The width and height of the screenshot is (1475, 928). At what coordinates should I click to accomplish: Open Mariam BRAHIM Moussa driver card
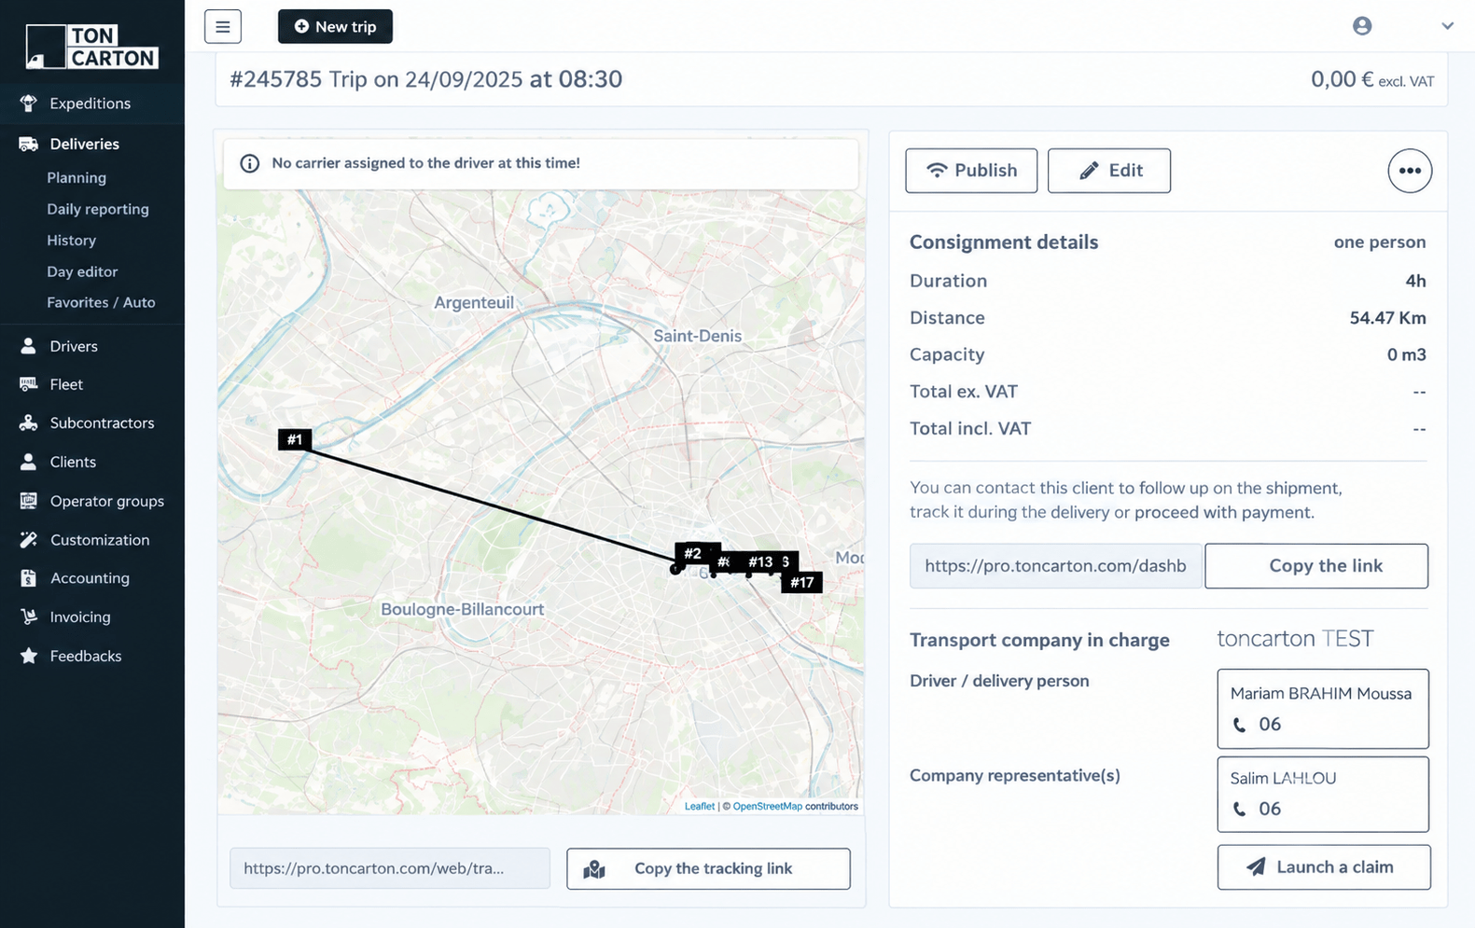tap(1323, 709)
